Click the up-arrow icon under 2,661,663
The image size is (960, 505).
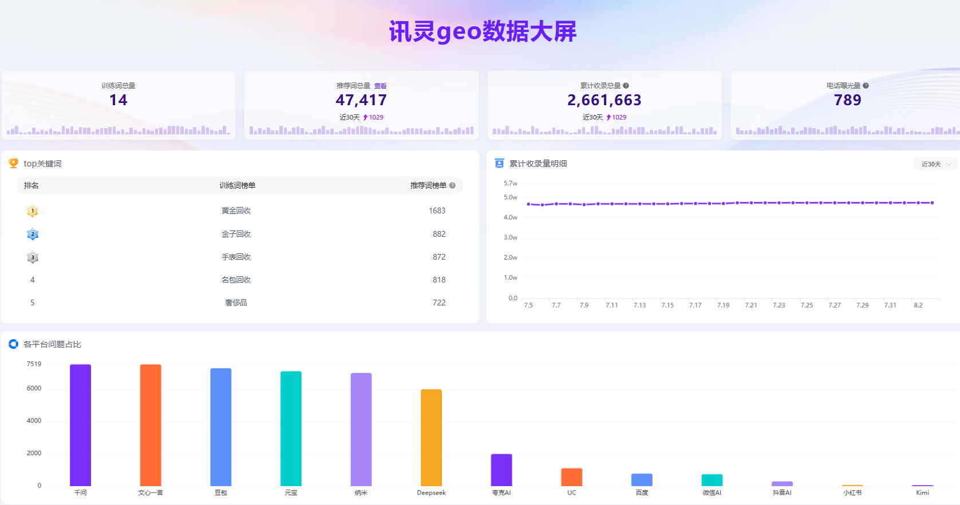(609, 117)
